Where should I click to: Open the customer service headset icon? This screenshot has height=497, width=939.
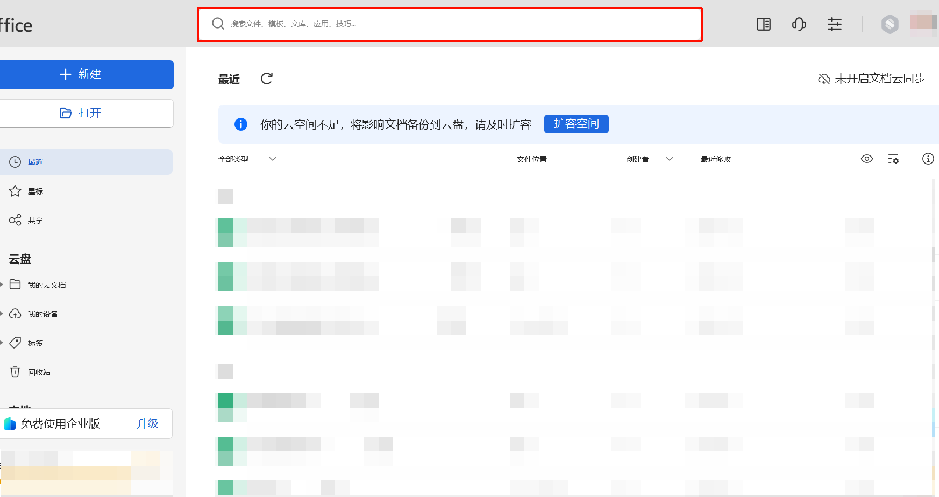pos(799,24)
